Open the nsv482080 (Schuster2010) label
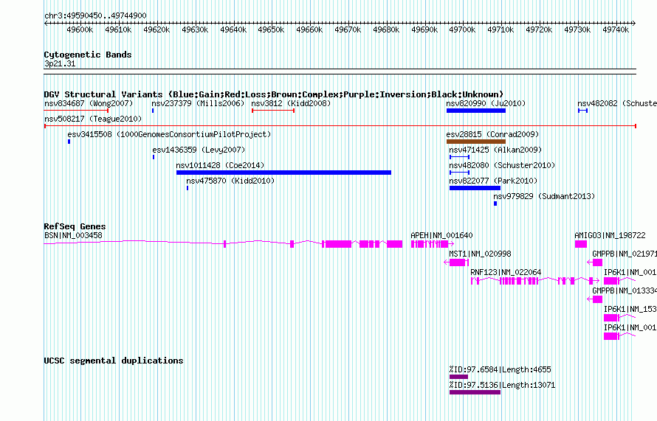Viewport: 657px width, 421px height. pyautogui.click(x=502, y=165)
